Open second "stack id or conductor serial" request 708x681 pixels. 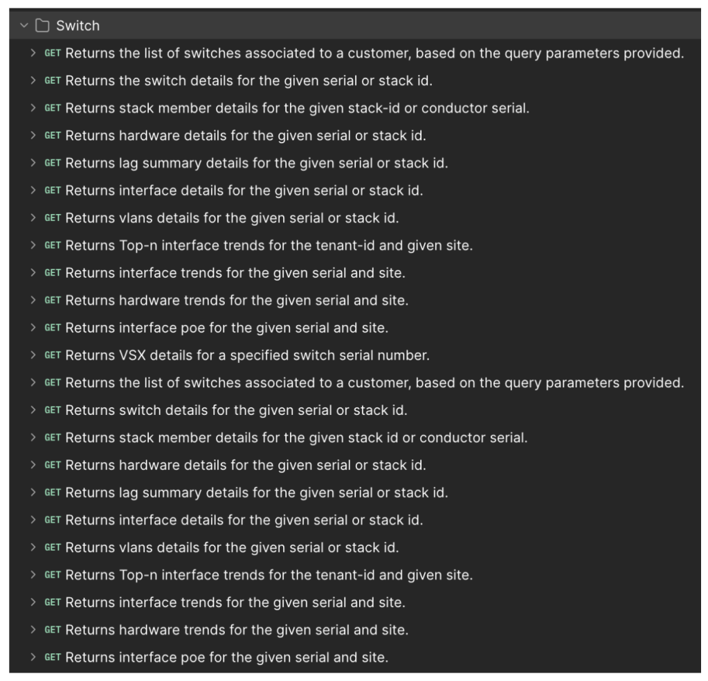coord(296,438)
